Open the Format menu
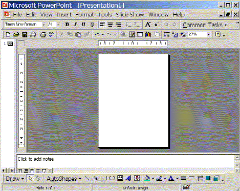 (84, 14)
